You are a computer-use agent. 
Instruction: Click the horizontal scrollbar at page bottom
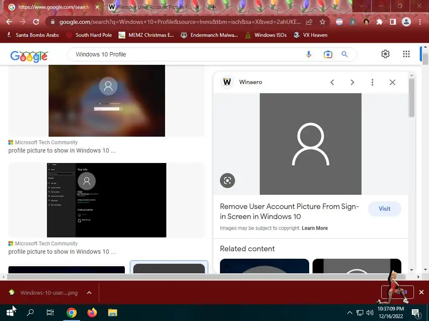(x=206, y=277)
